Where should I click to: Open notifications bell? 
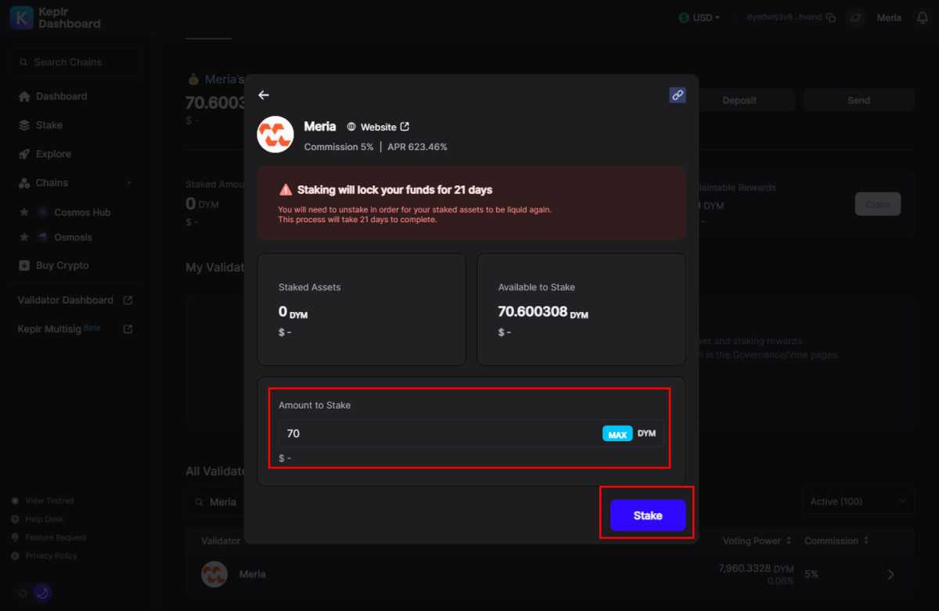[923, 17]
